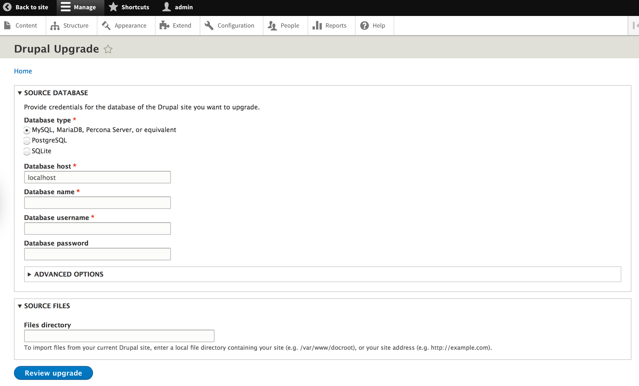This screenshot has height=386, width=639.
Task: Click the Drupal Upgrade page title
Action: click(57, 49)
